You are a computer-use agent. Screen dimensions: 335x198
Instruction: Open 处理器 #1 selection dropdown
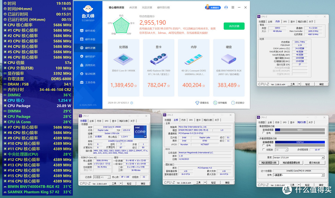(102, 177)
